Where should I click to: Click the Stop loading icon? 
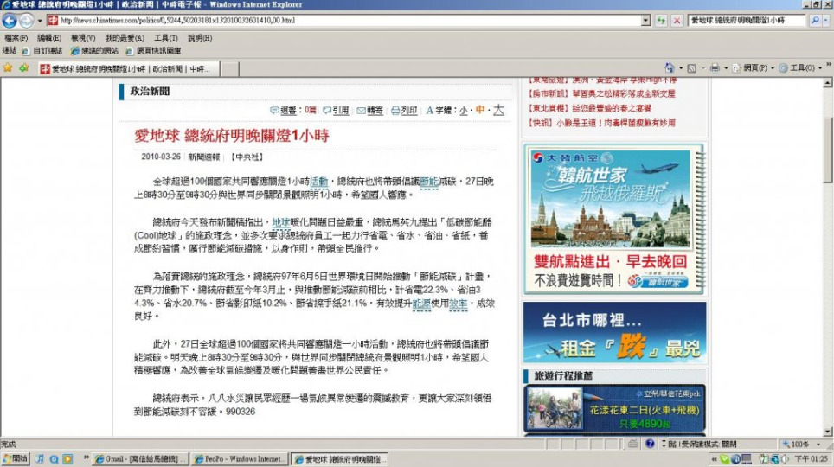677,21
